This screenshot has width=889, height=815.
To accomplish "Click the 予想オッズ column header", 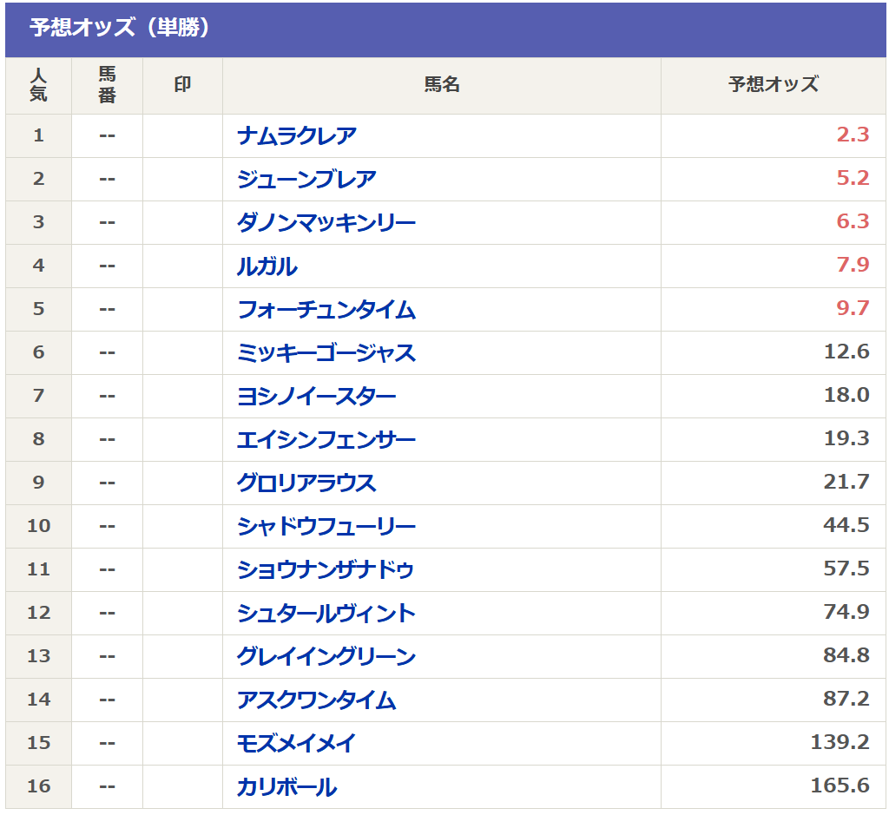I will [x=773, y=85].
